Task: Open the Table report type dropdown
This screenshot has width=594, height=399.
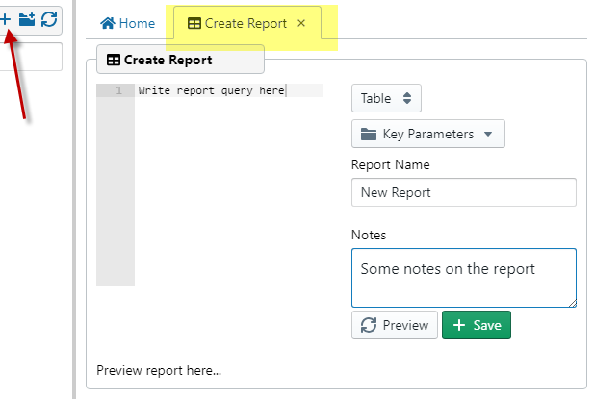Action: click(386, 97)
